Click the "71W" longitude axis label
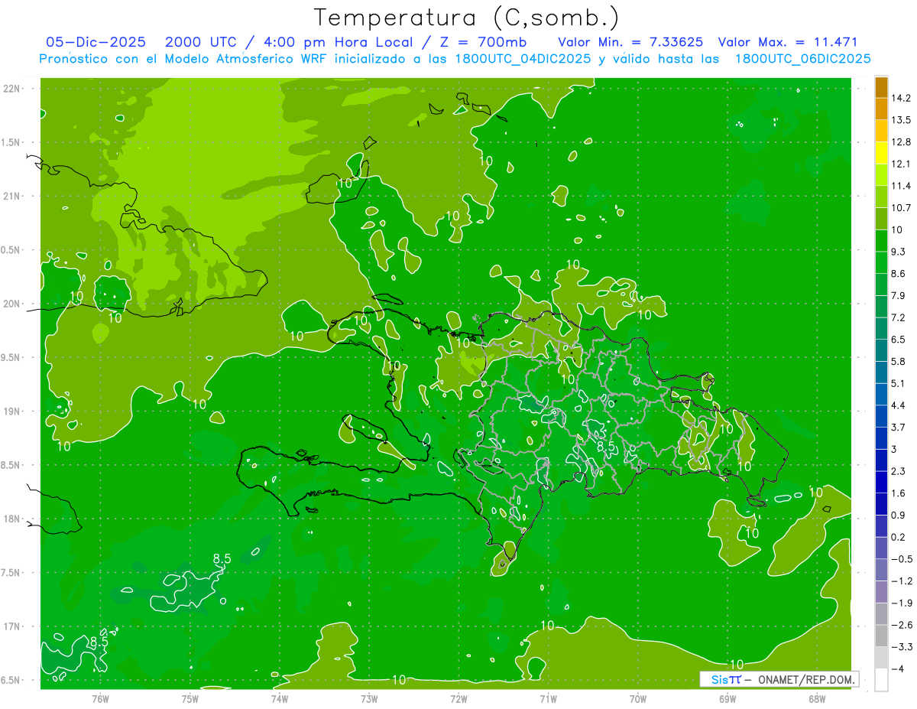 (x=548, y=698)
